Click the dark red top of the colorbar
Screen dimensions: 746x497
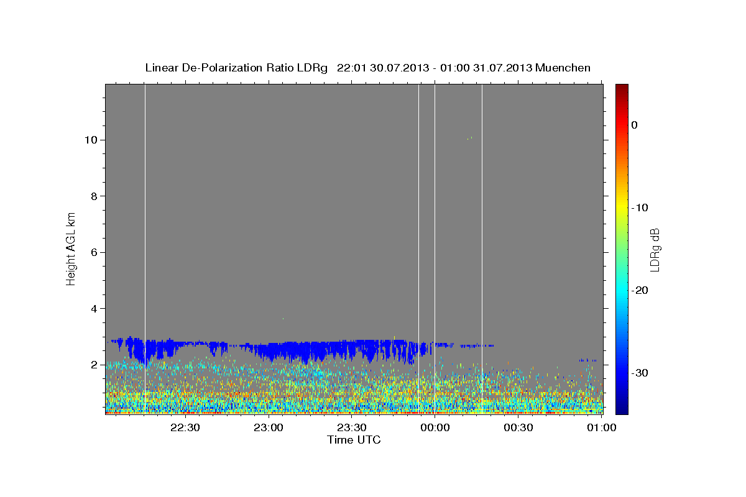click(x=622, y=90)
